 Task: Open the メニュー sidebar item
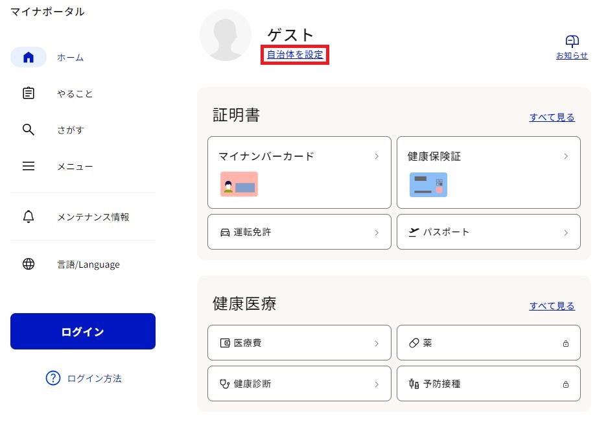coord(75,167)
